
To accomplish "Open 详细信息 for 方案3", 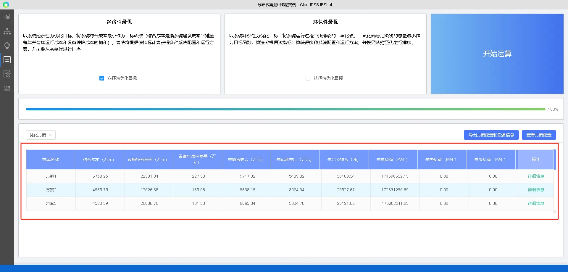I will [x=536, y=203].
